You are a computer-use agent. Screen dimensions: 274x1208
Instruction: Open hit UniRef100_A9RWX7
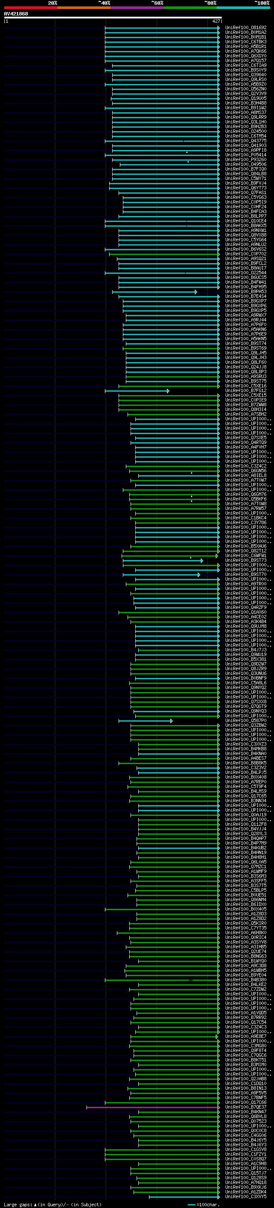245,315
